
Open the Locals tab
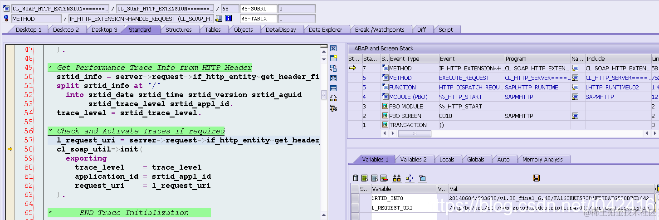coord(447,159)
